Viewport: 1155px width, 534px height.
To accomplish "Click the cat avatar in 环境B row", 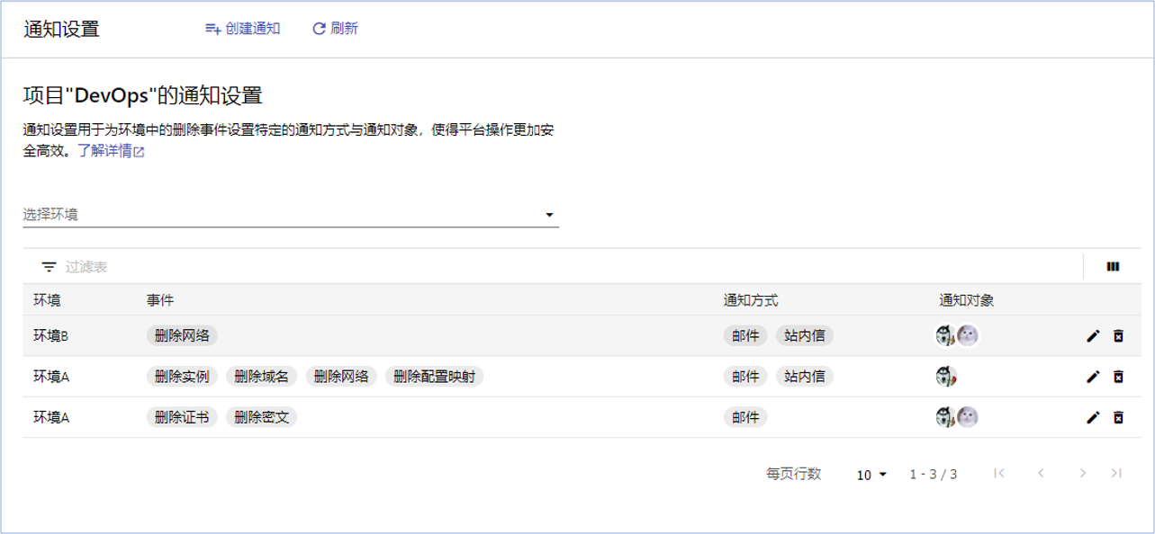I will [968, 335].
